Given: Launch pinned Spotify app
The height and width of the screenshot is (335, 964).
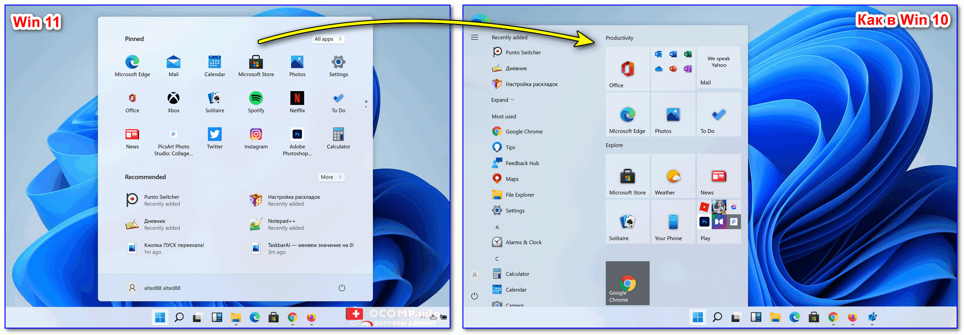Looking at the screenshot, I should click(x=256, y=102).
